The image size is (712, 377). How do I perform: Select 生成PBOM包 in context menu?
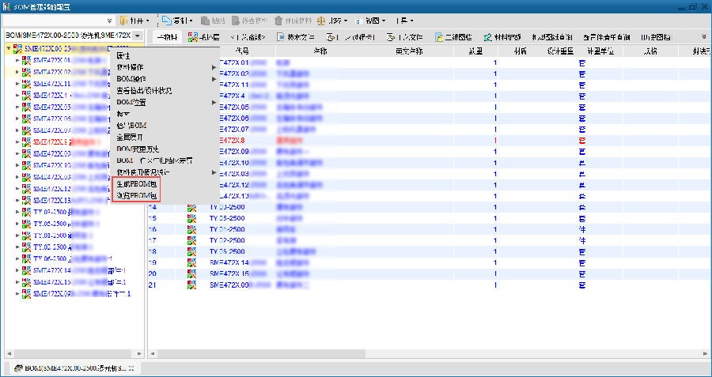coord(137,184)
